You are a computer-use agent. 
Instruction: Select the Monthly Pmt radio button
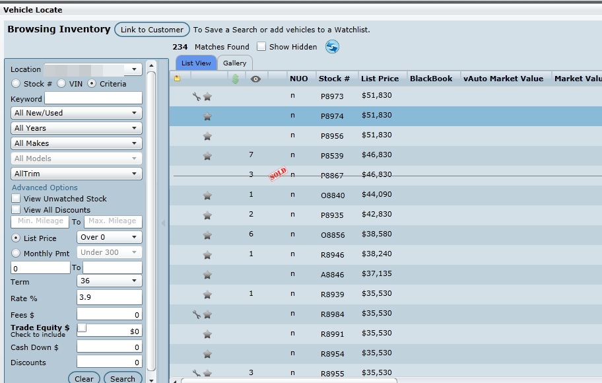pyautogui.click(x=17, y=254)
